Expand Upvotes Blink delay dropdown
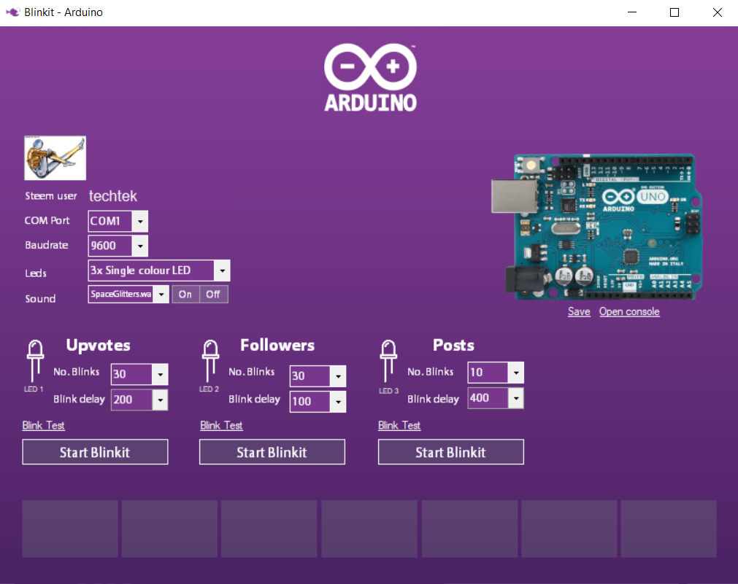Viewport: 738px width, 584px height. (160, 400)
